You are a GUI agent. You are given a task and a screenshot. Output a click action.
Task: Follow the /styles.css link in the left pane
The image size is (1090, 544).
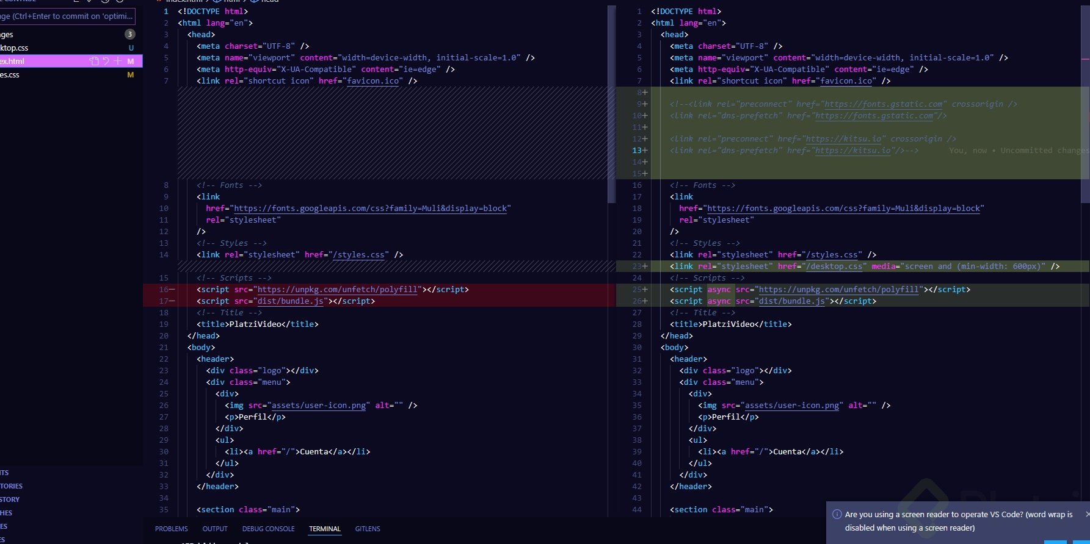(x=358, y=254)
